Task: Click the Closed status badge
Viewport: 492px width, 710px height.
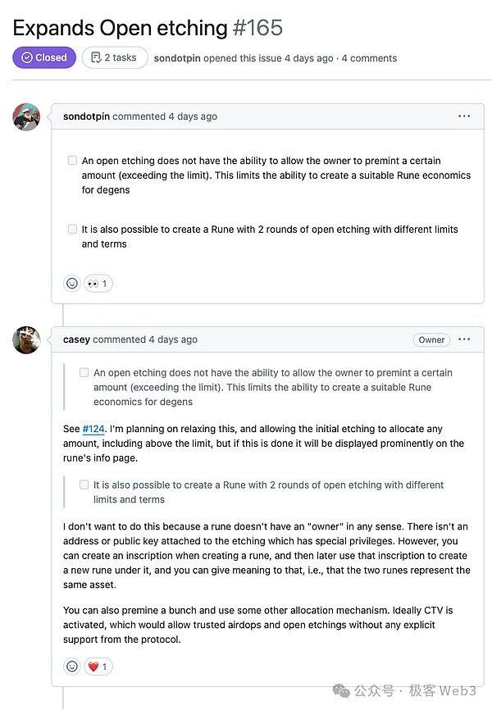Action: pyautogui.click(x=44, y=57)
